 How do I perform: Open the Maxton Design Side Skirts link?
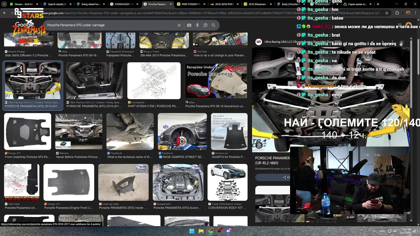pyautogui.click(x=29, y=45)
